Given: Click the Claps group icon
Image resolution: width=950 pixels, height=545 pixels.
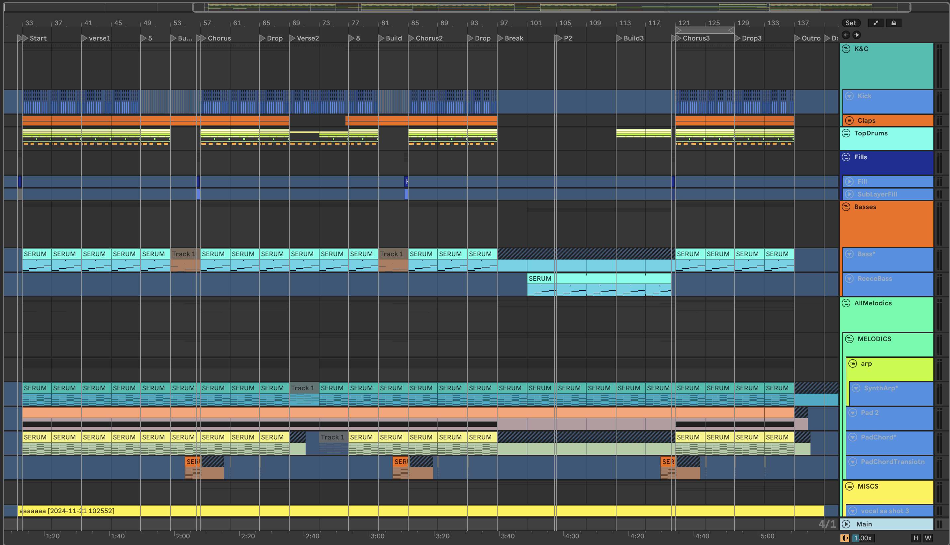Looking at the screenshot, I should click(849, 120).
